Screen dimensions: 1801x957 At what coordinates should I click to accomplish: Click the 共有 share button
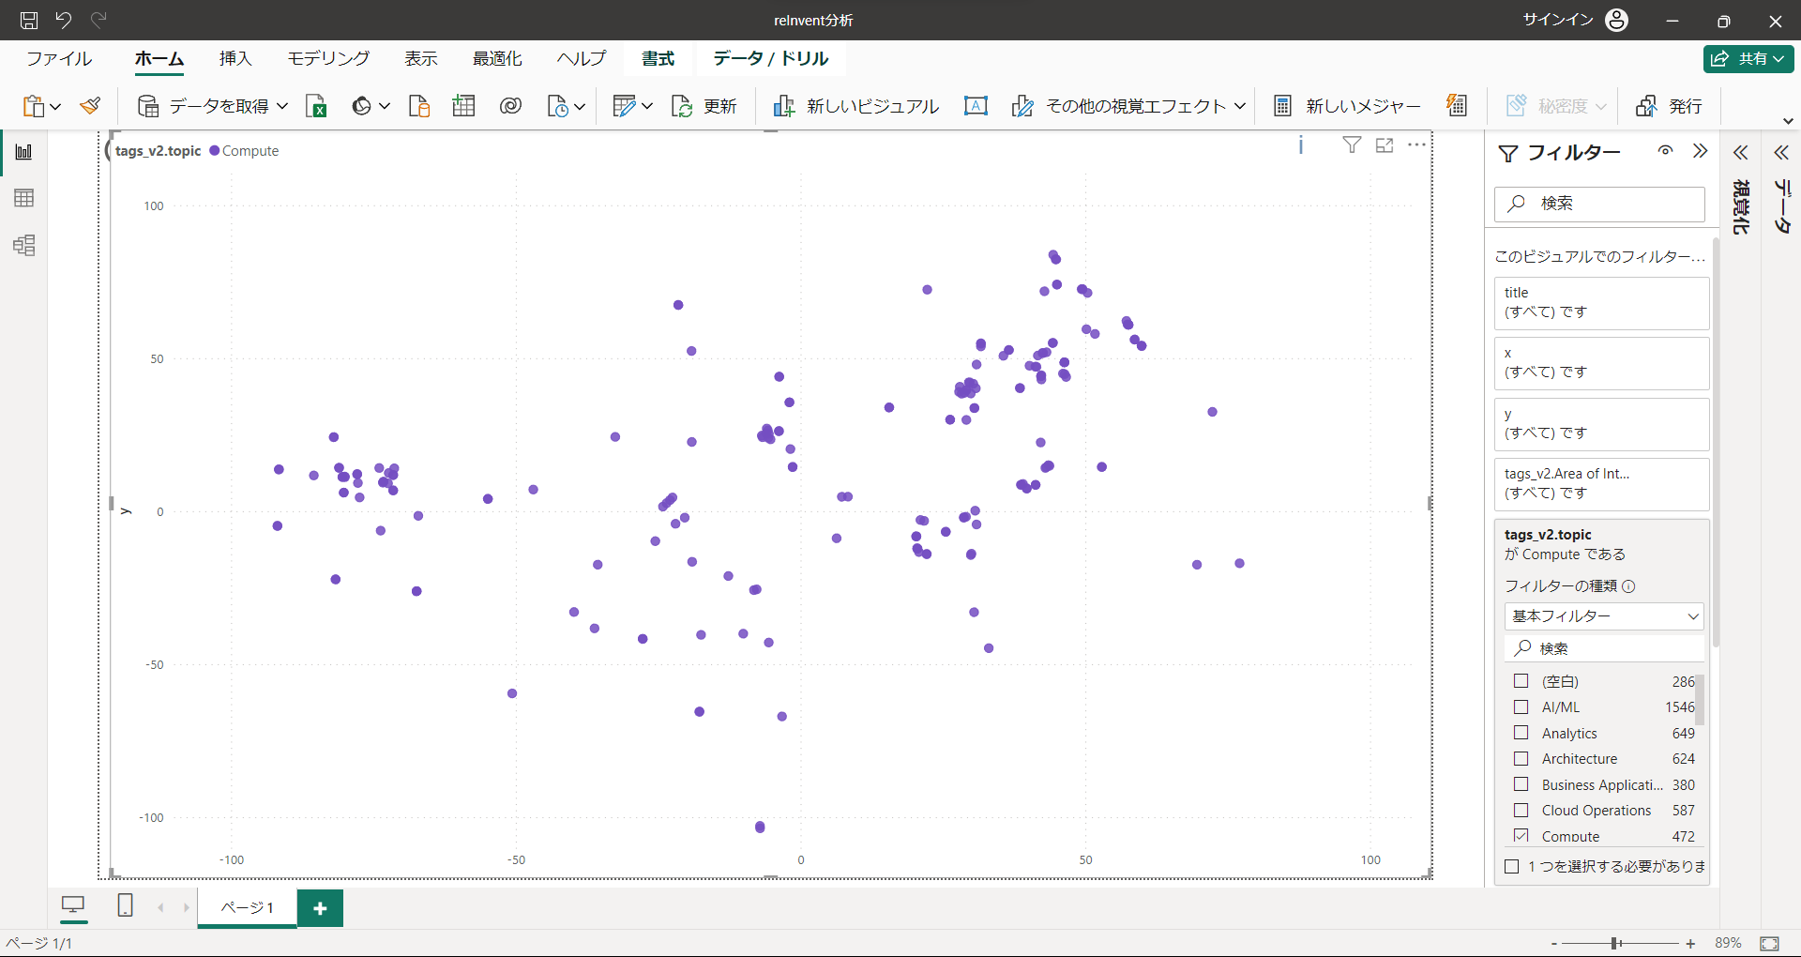[x=1748, y=58]
